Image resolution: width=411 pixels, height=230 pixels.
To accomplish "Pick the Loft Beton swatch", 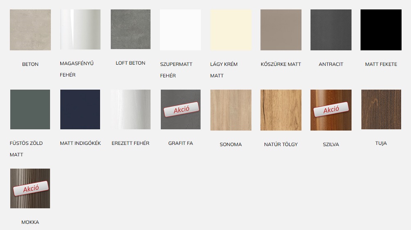I will click(130, 29).
